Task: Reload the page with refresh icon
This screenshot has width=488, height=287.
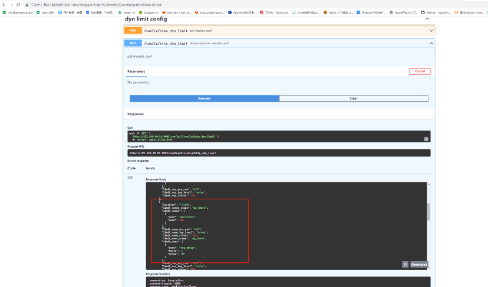Action: [18, 5]
